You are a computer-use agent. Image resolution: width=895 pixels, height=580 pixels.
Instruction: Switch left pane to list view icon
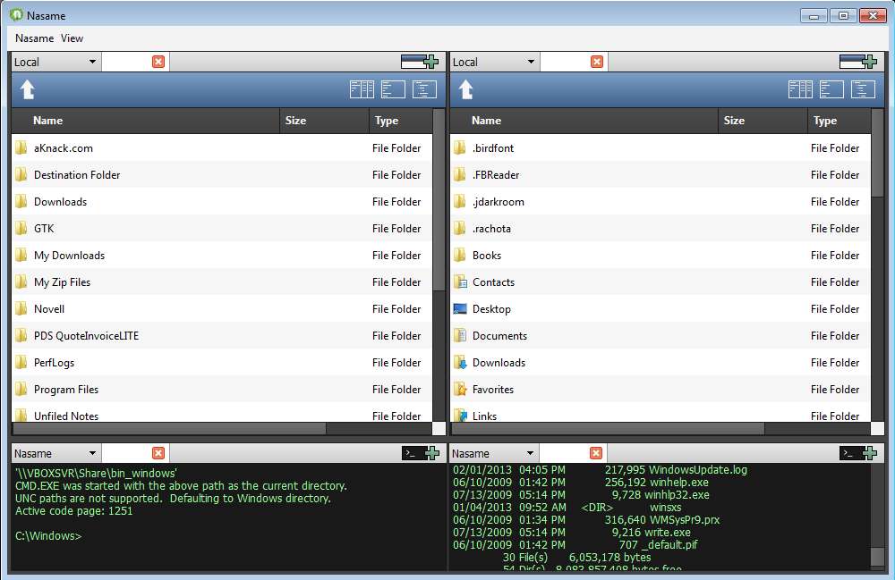tap(393, 89)
